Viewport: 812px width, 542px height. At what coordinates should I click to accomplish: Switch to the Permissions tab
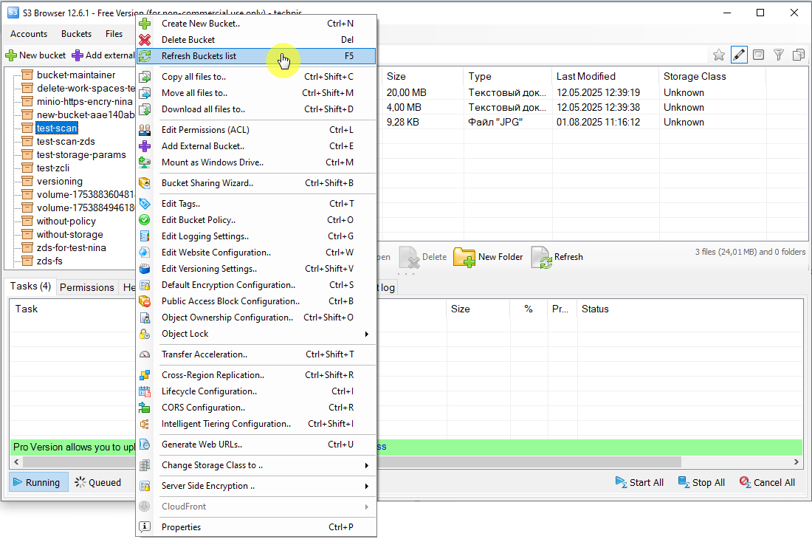87,287
